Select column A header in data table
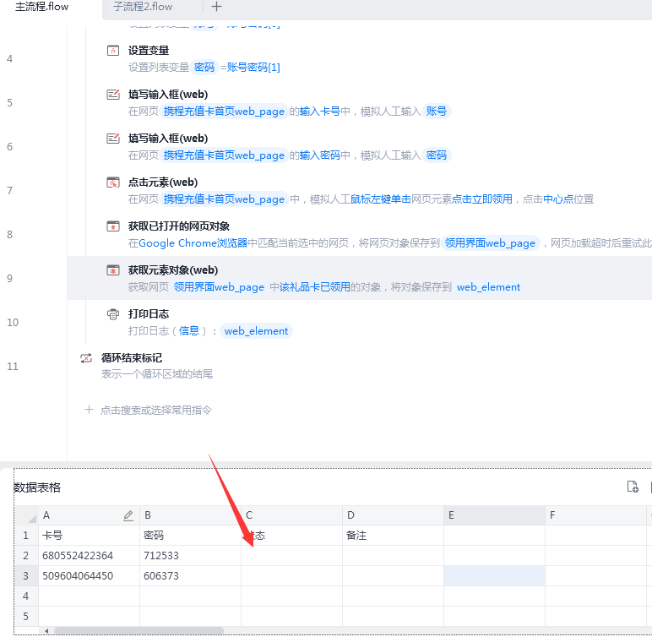Screen dimensions: 652x637 89,515
